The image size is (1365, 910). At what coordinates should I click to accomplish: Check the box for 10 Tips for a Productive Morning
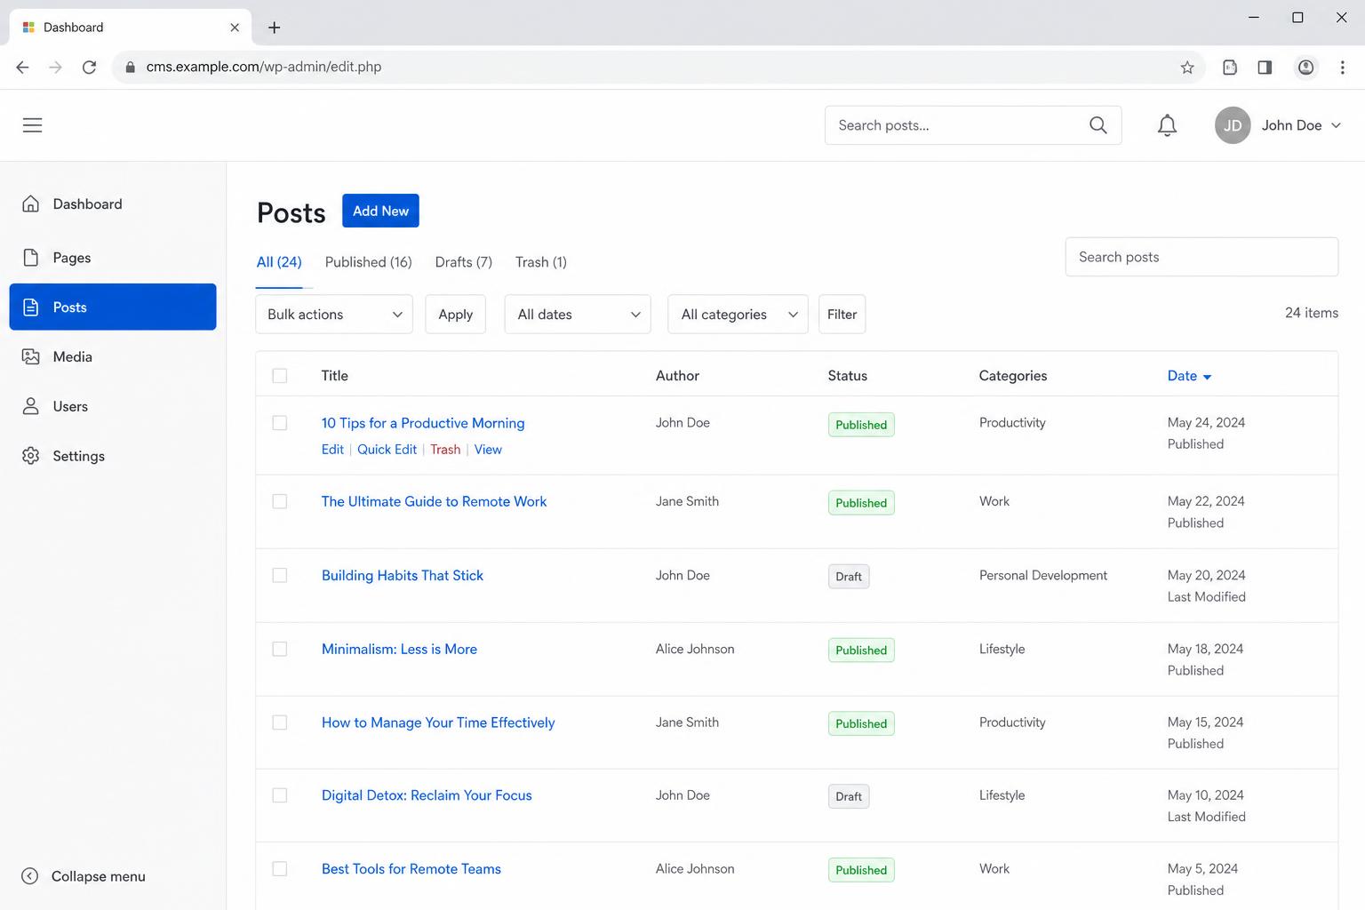[x=280, y=423]
